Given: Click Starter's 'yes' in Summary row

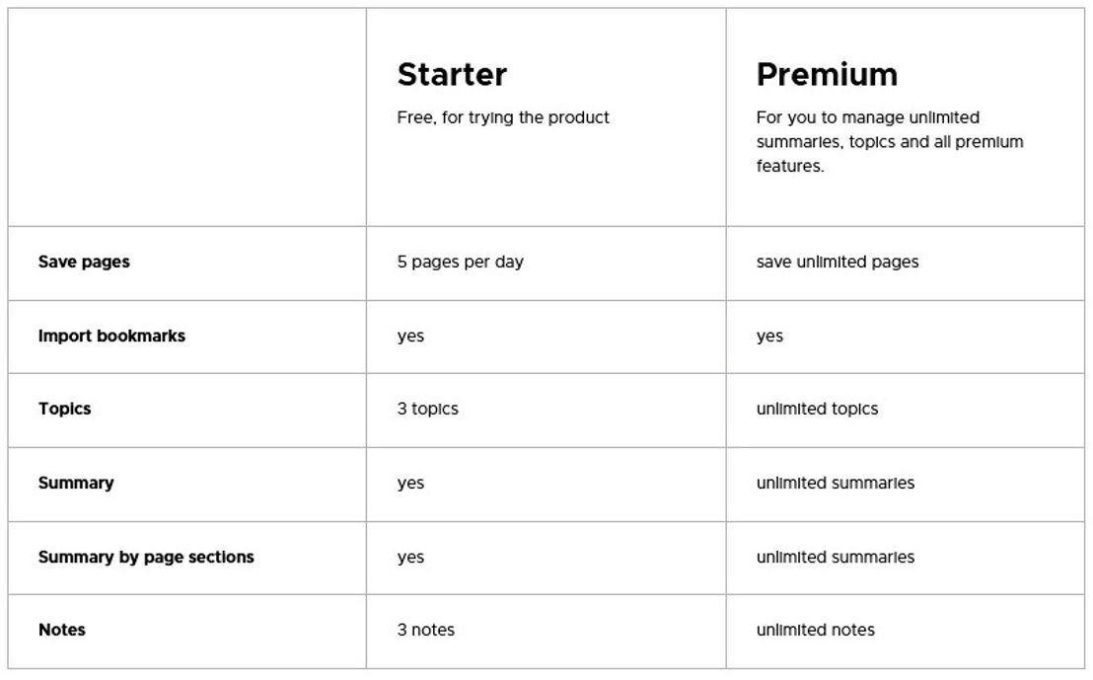Looking at the screenshot, I should pos(410,484).
